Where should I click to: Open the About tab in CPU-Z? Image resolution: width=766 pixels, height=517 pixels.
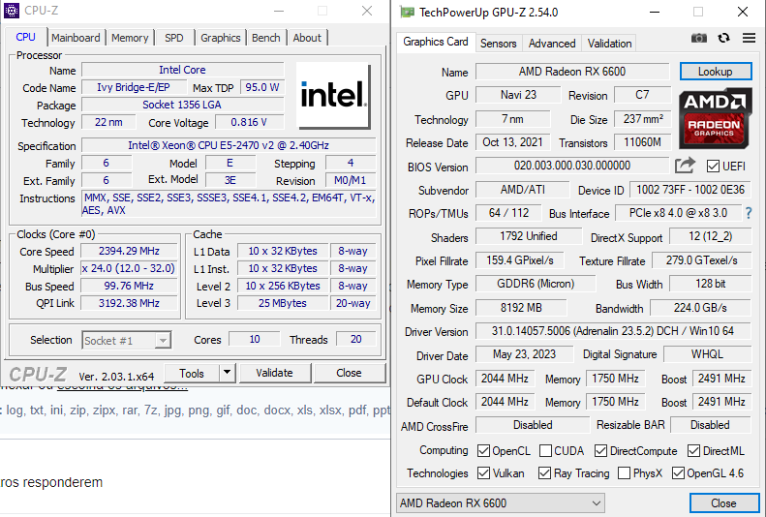click(307, 38)
